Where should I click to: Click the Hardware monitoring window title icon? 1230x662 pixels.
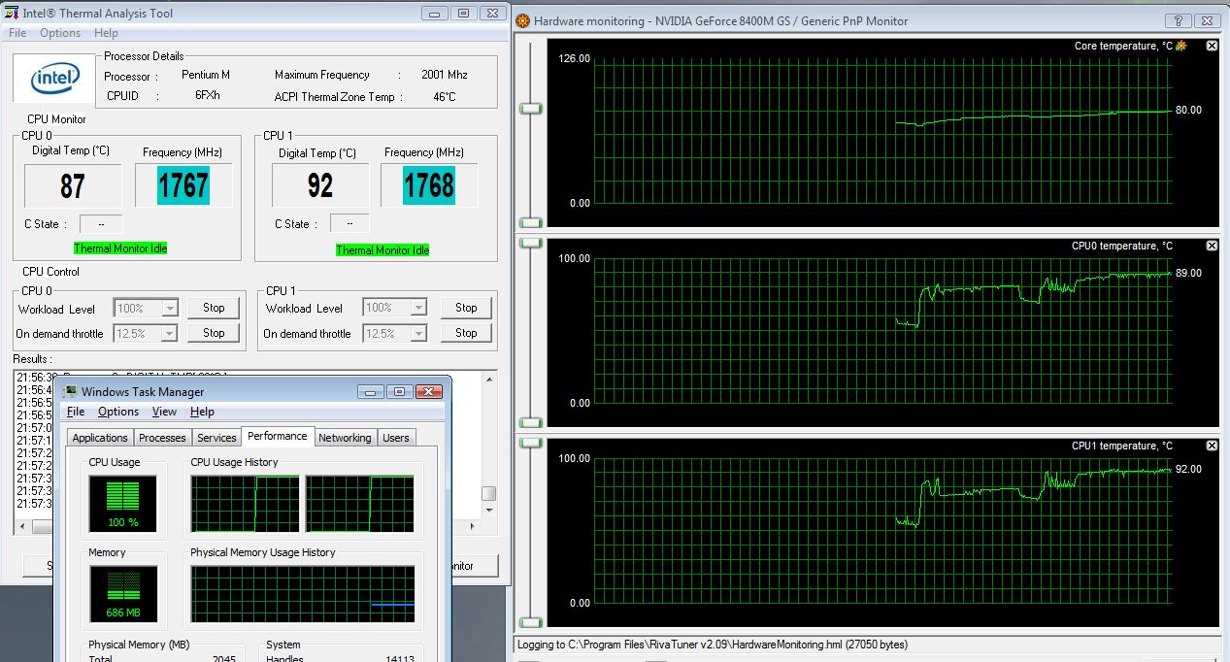524,20
